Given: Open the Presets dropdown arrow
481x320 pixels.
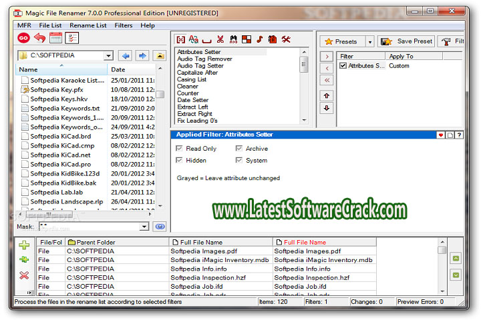Looking at the screenshot, I should tap(370, 41).
